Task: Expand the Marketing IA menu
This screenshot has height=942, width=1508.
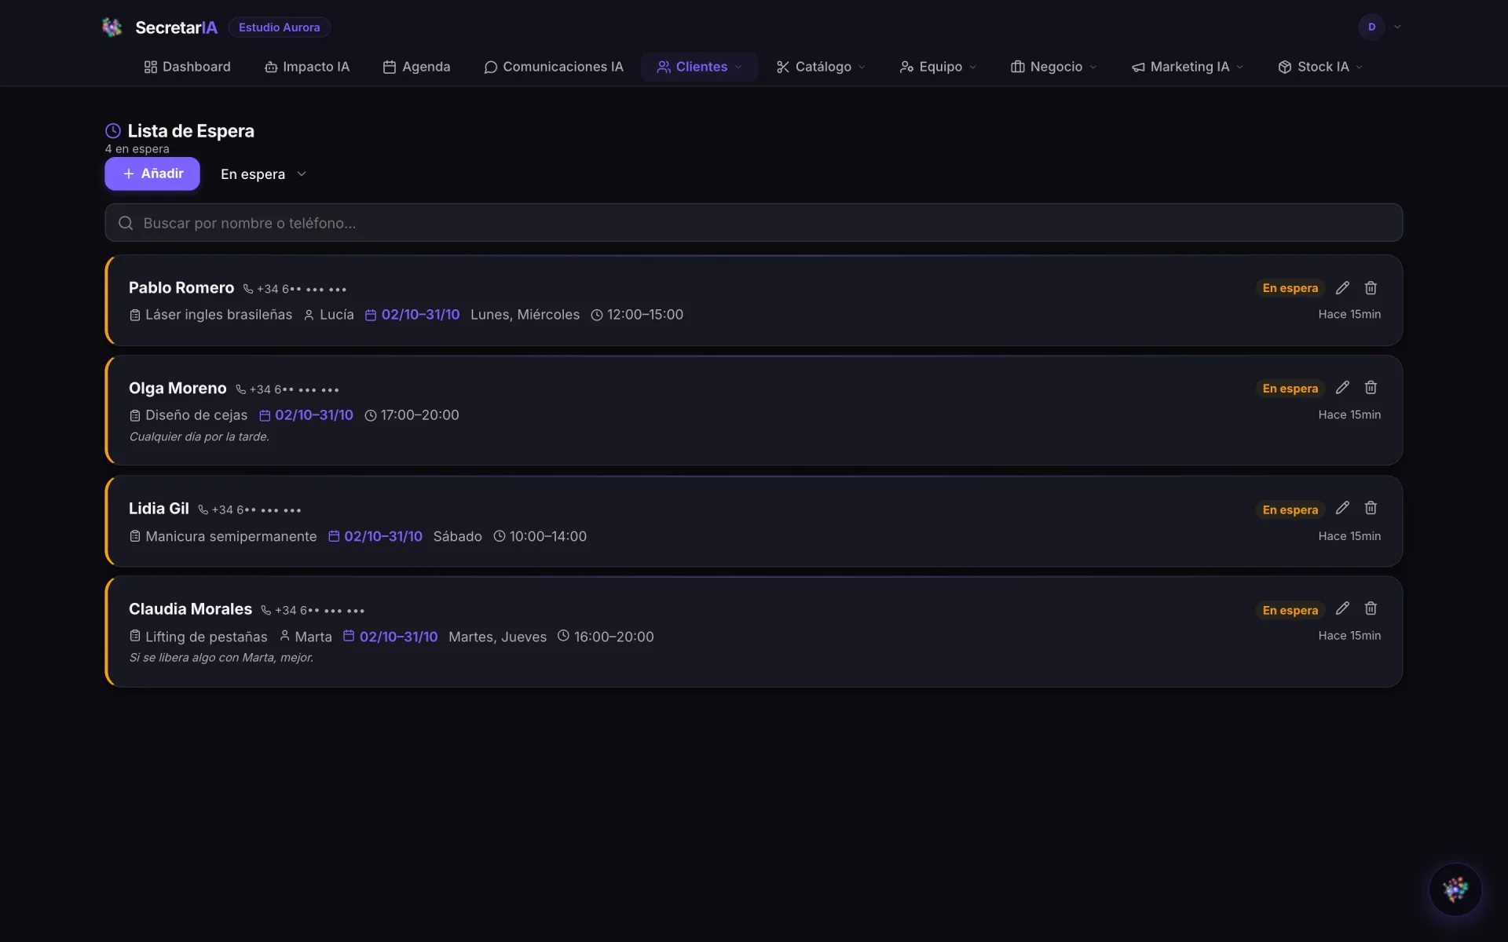Action: click(1188, 67)
